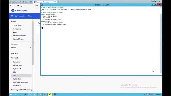Maximize the terminal window
The image size is (171, 96).
coord(156,5)
